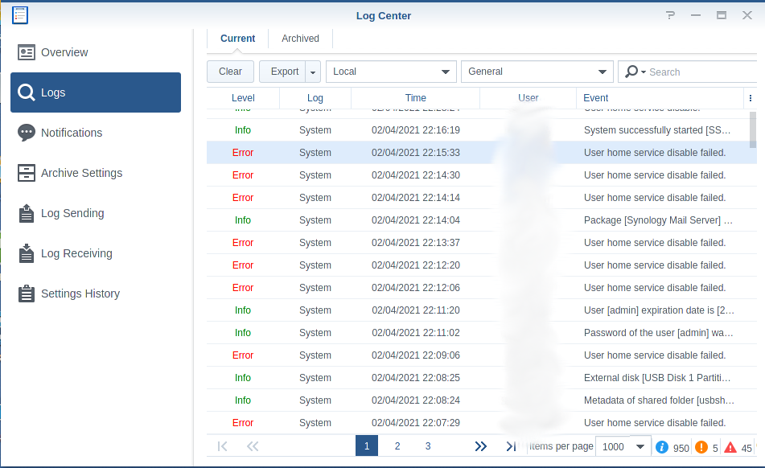
Task: Click the help question mark icon
Action: tap(671, 15)
